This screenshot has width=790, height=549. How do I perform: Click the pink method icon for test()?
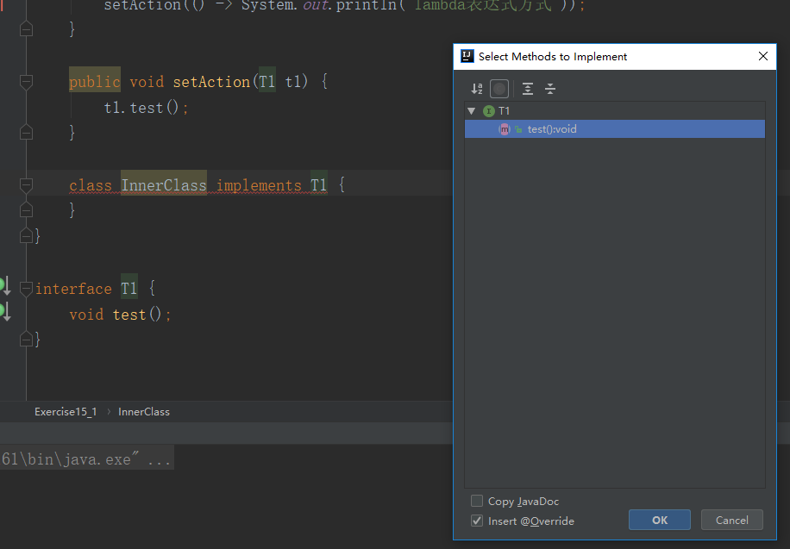505,129
